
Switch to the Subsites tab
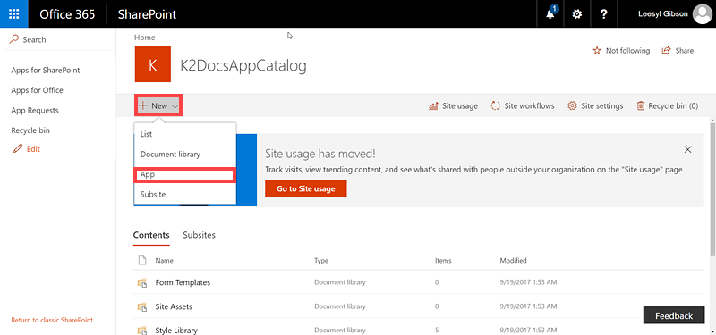[x=199, y=235]
